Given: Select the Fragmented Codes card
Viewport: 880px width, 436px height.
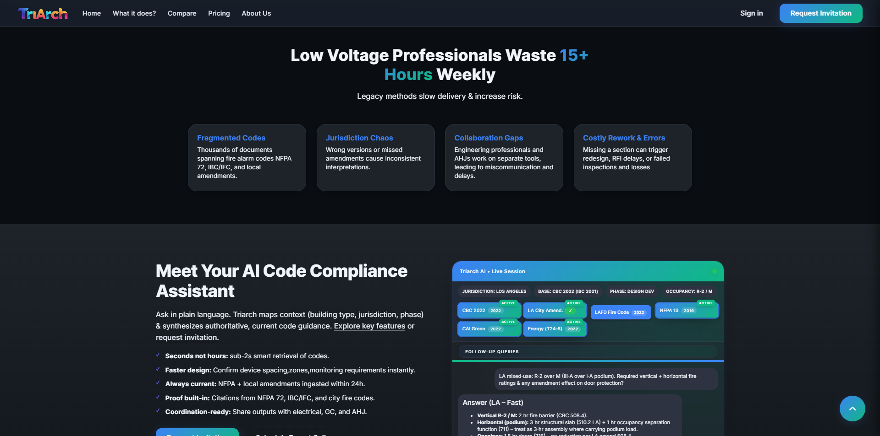Looking at the screenshot, I should click(x=247, y=157).
